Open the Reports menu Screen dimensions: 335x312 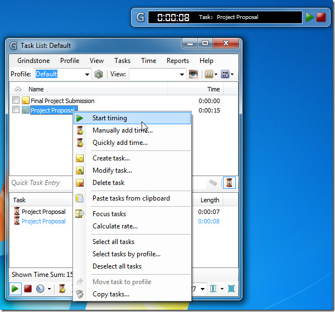(178, 61)
